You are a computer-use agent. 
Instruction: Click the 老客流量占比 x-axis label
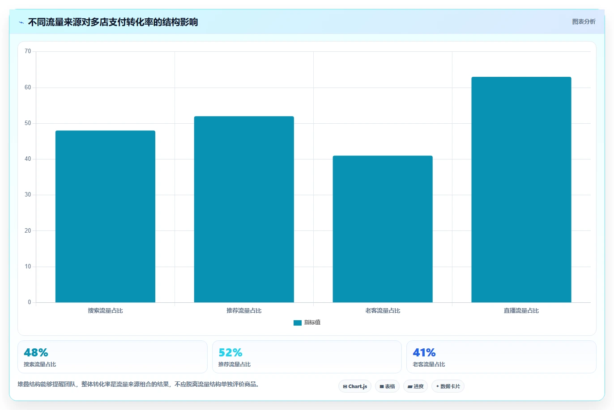point(383,311)
